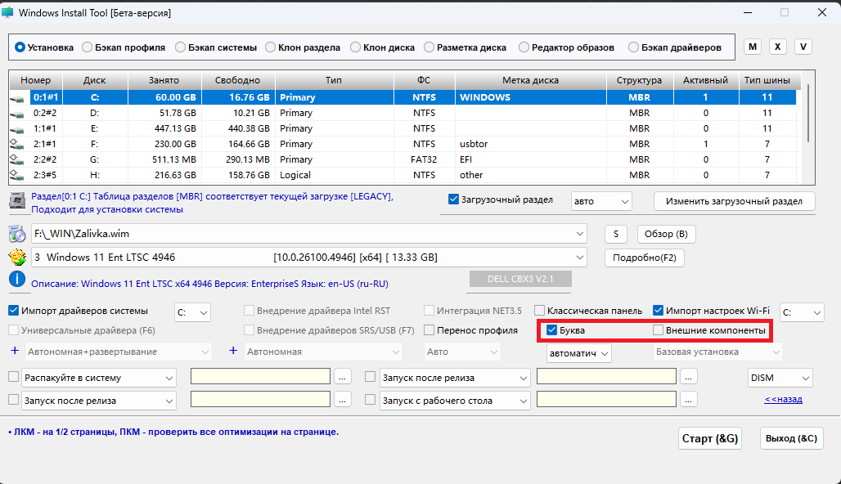The image size is (841, 484).
Task: Check the box beside Распакуйте в систему
Action: pyautogui.click(x=14, y=377)
